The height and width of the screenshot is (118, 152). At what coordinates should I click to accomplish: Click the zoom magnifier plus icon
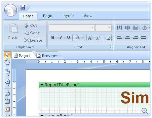pyautogui.click(x=144, y=111)
